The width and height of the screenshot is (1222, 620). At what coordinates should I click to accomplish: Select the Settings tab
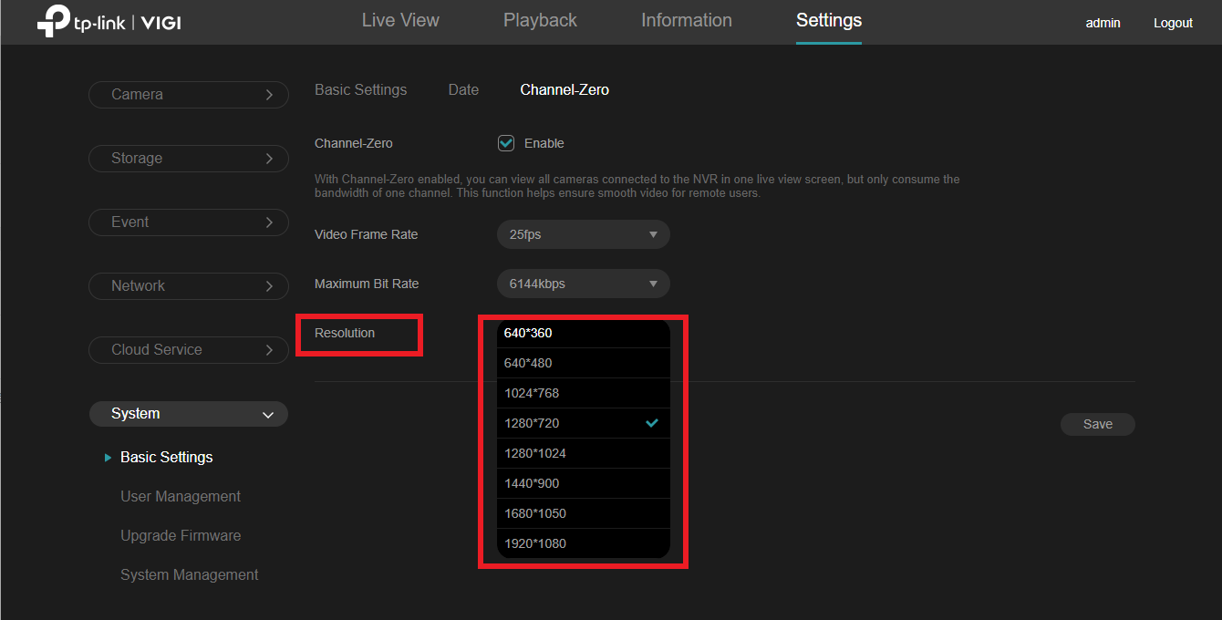pyautogui.click(x=829, y=20)
